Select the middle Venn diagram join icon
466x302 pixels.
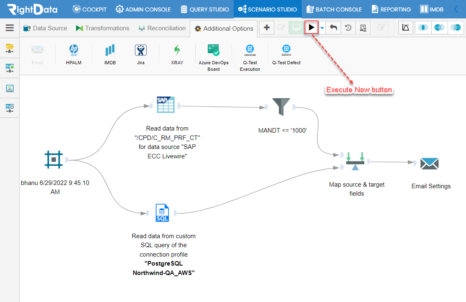pos(439,27)
